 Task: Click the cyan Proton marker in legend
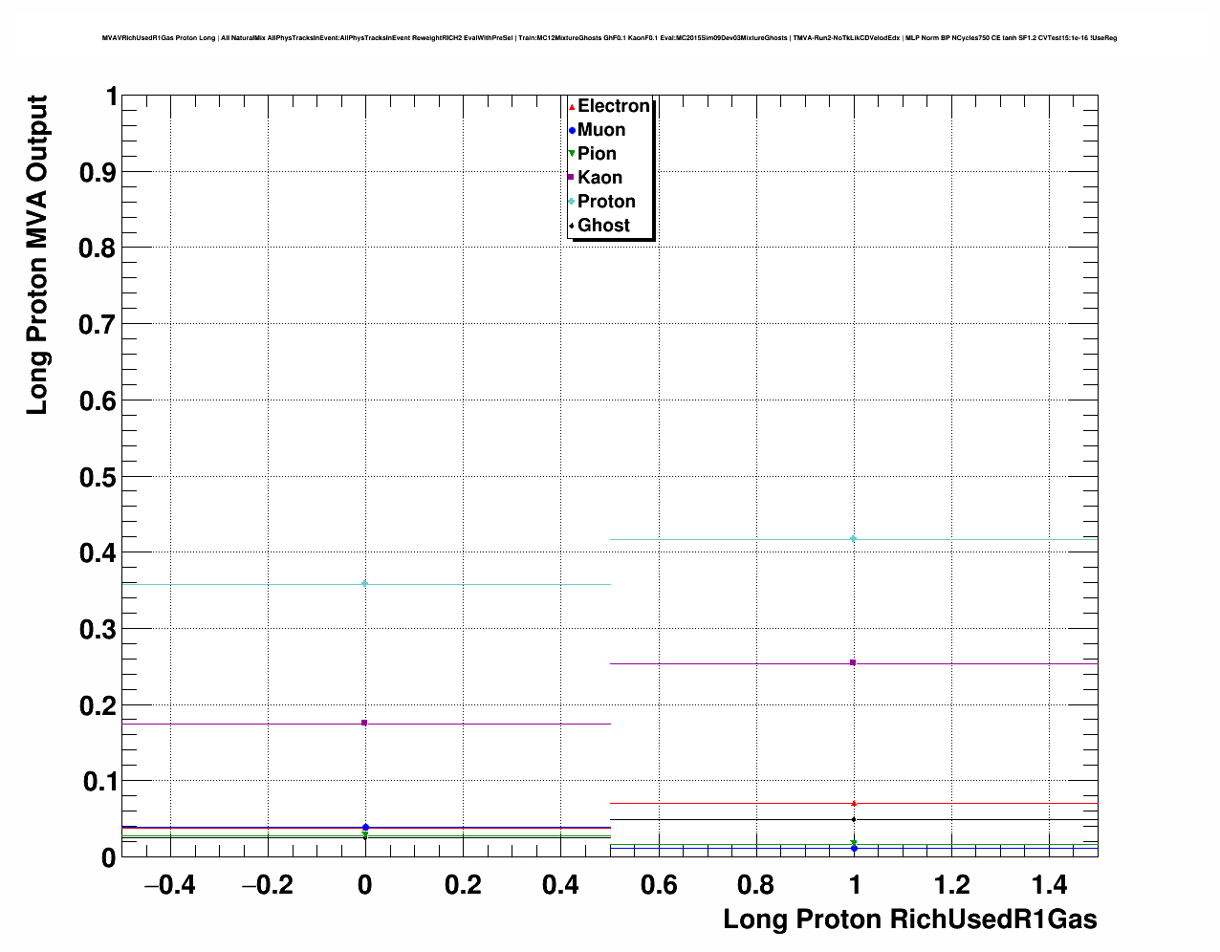click(572, 202)
